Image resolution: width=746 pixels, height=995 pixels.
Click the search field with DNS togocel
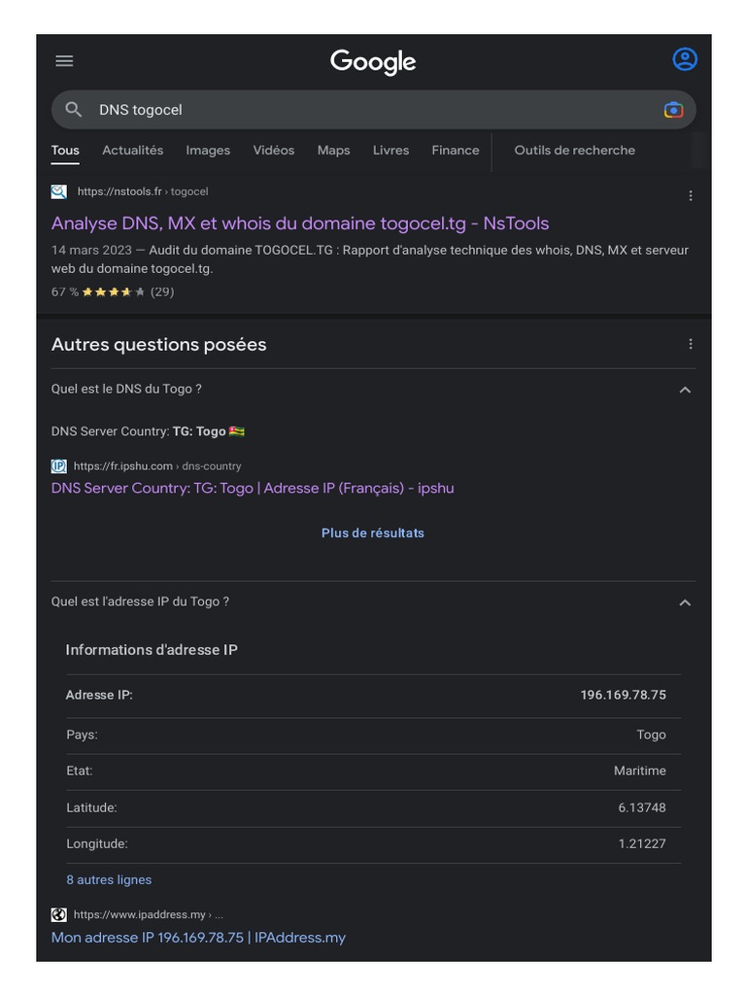[369, 110]
